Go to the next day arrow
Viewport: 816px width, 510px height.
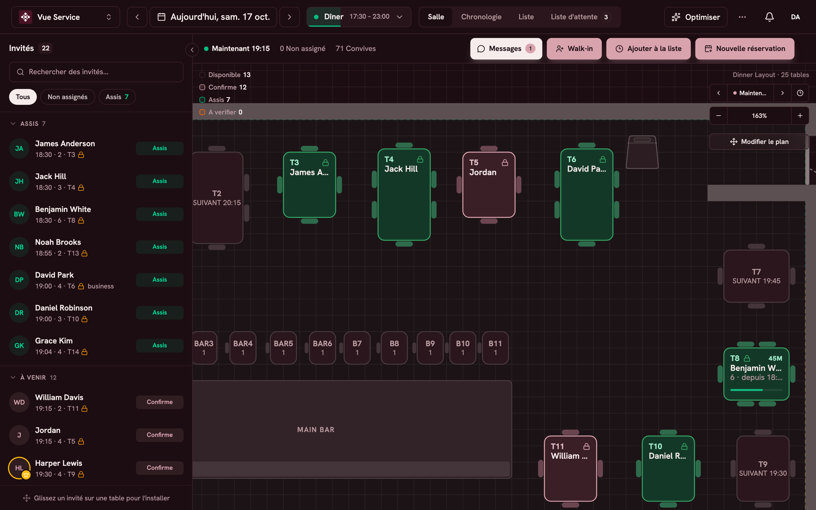pos(289,17)
